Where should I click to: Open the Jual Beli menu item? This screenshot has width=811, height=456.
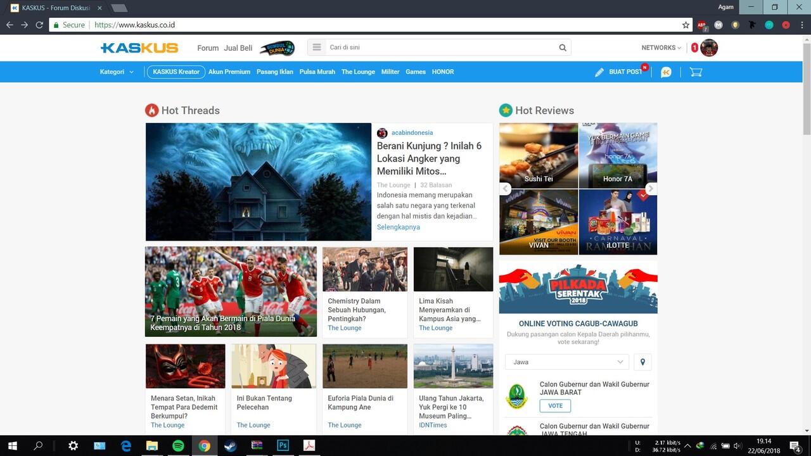(238, 48)
